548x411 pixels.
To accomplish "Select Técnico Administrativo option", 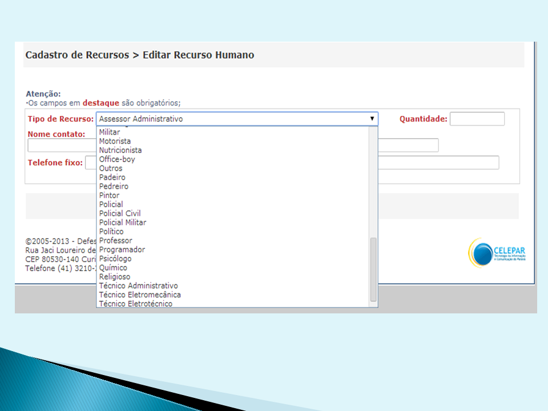I will coord(138,285).
